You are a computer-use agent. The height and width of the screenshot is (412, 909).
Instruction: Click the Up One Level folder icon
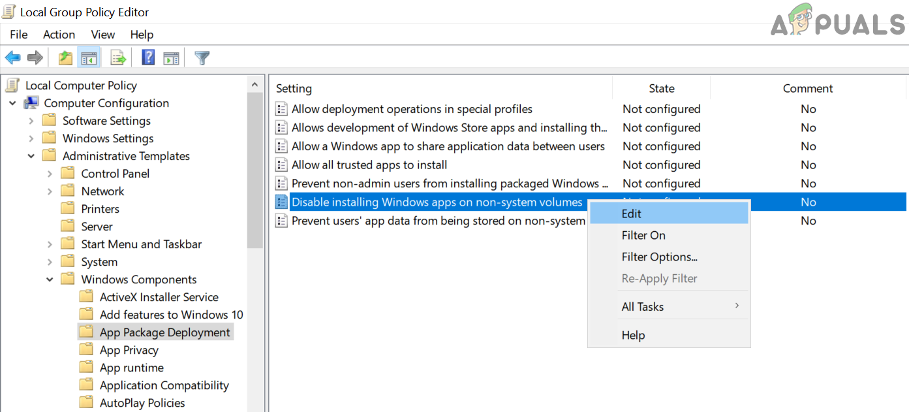pyautogui.click(x=65, y=58)
